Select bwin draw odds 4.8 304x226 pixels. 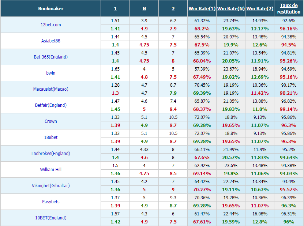pos(144,77)
